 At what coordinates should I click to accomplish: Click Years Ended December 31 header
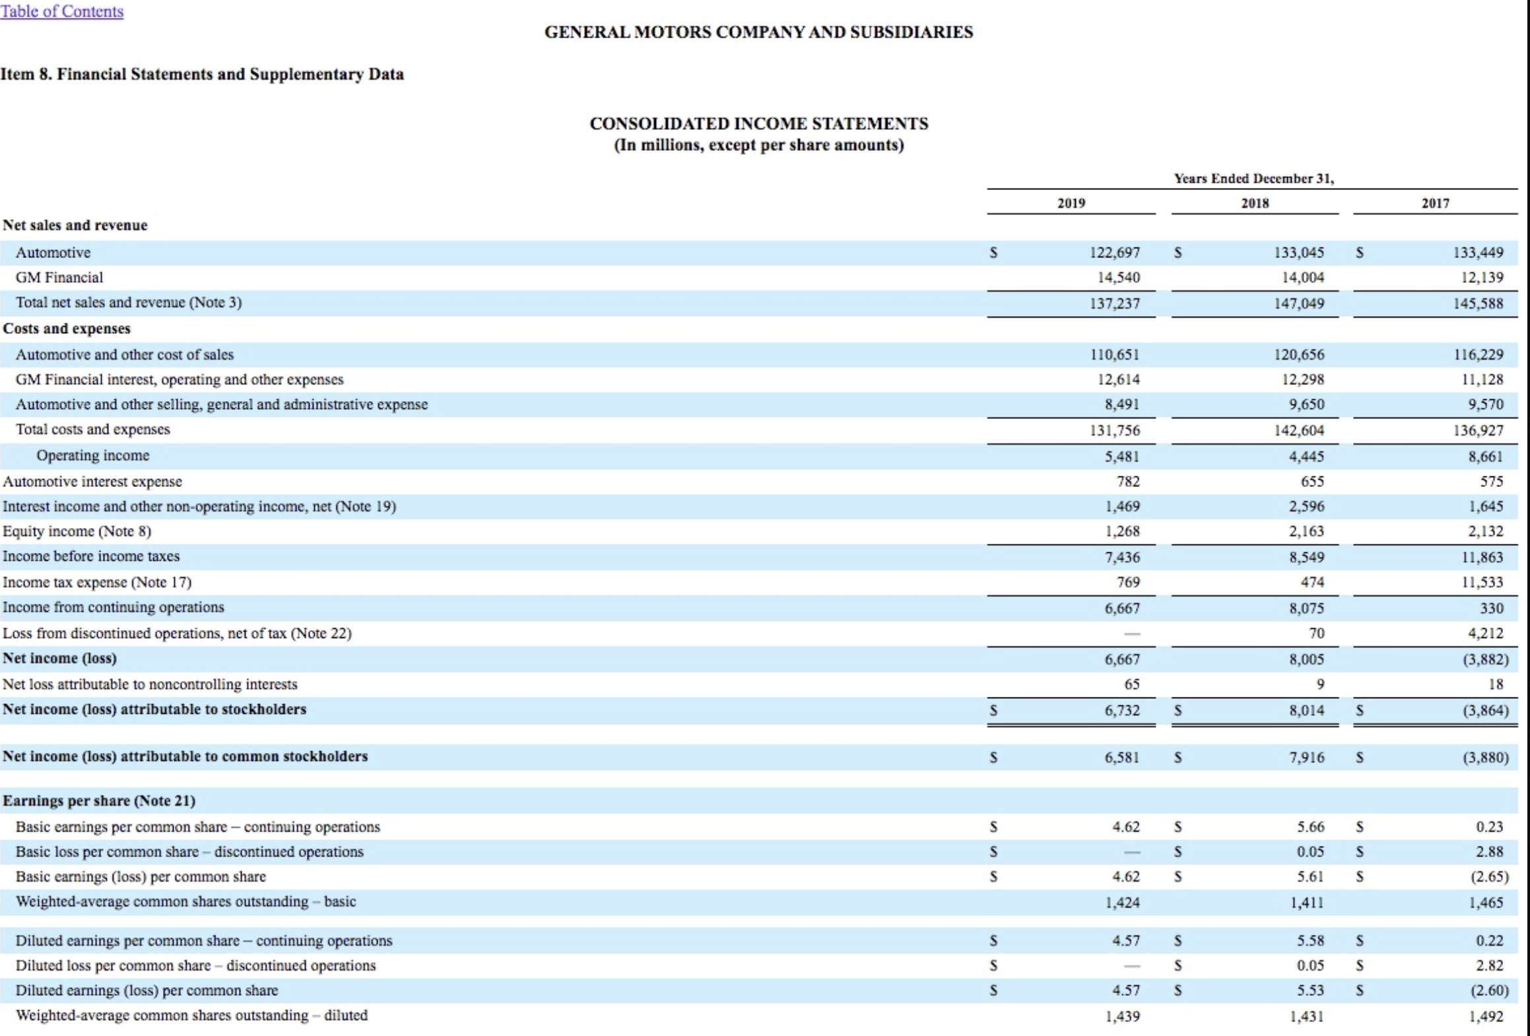pyautogui.click(x=1253, y=179)
